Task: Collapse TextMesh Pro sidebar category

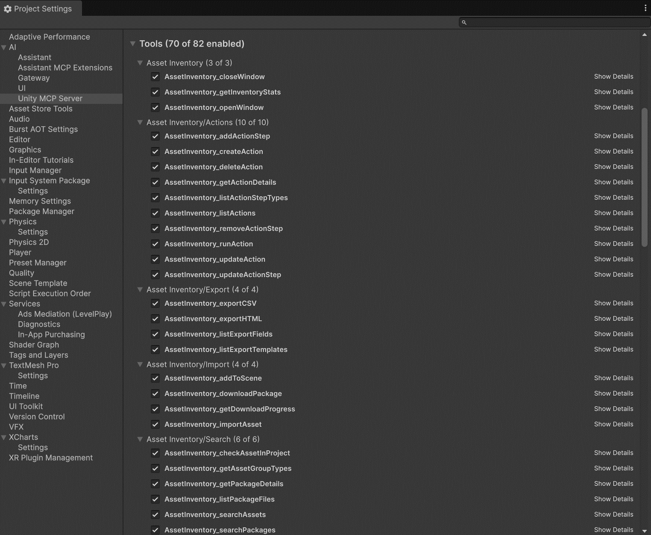Action: (x=4, y=366)
